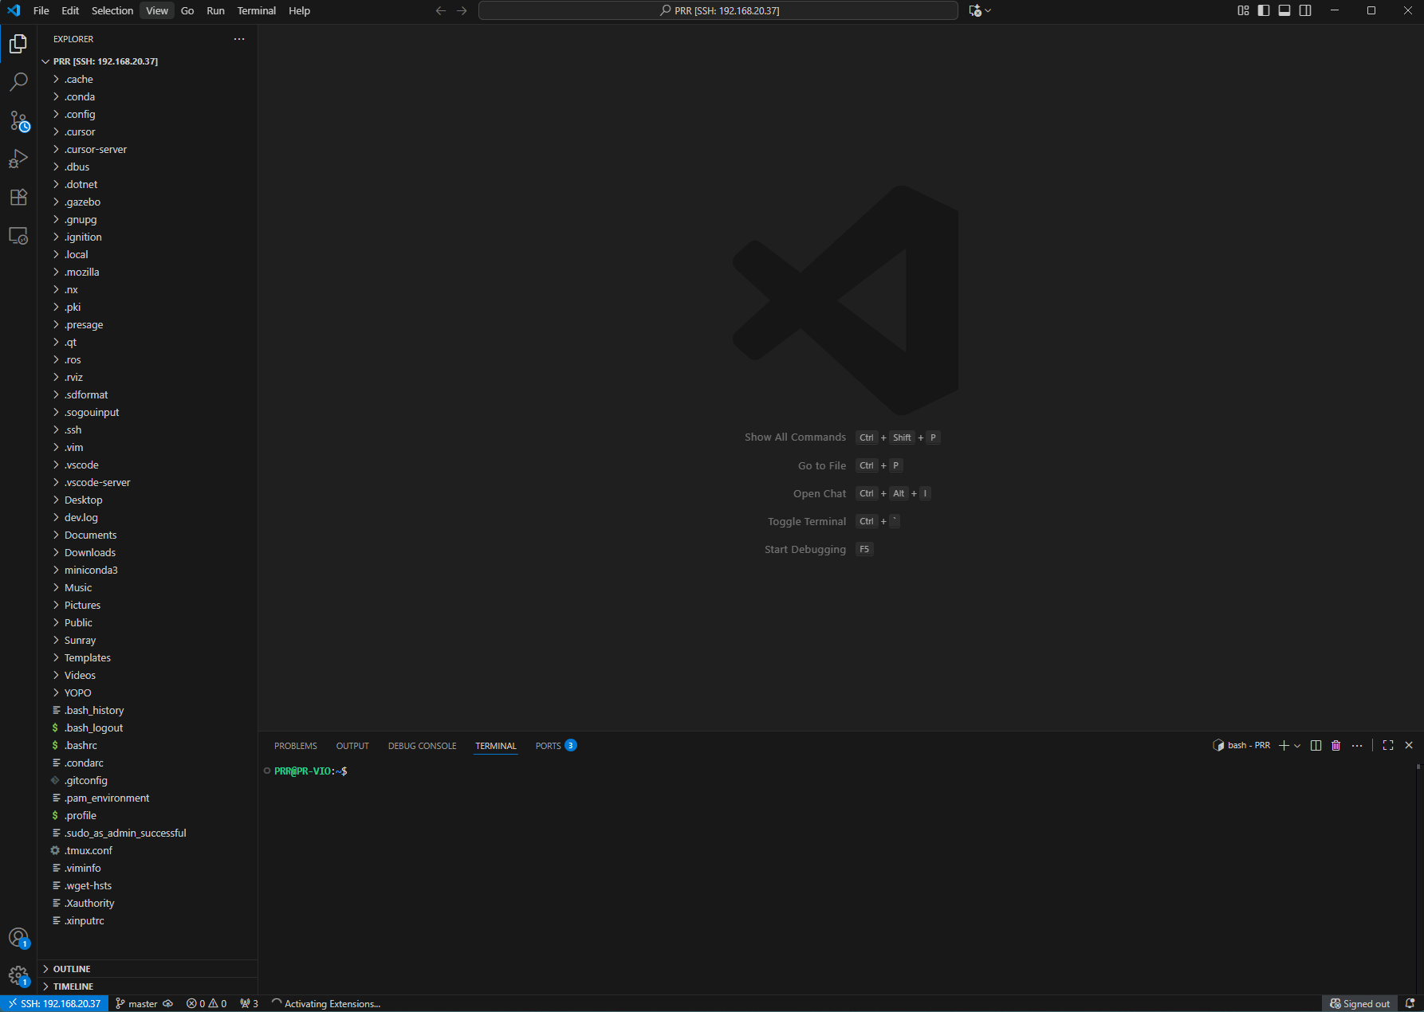
Task: Toggle the secondary side bar visibility
Action: point(1305,10)
